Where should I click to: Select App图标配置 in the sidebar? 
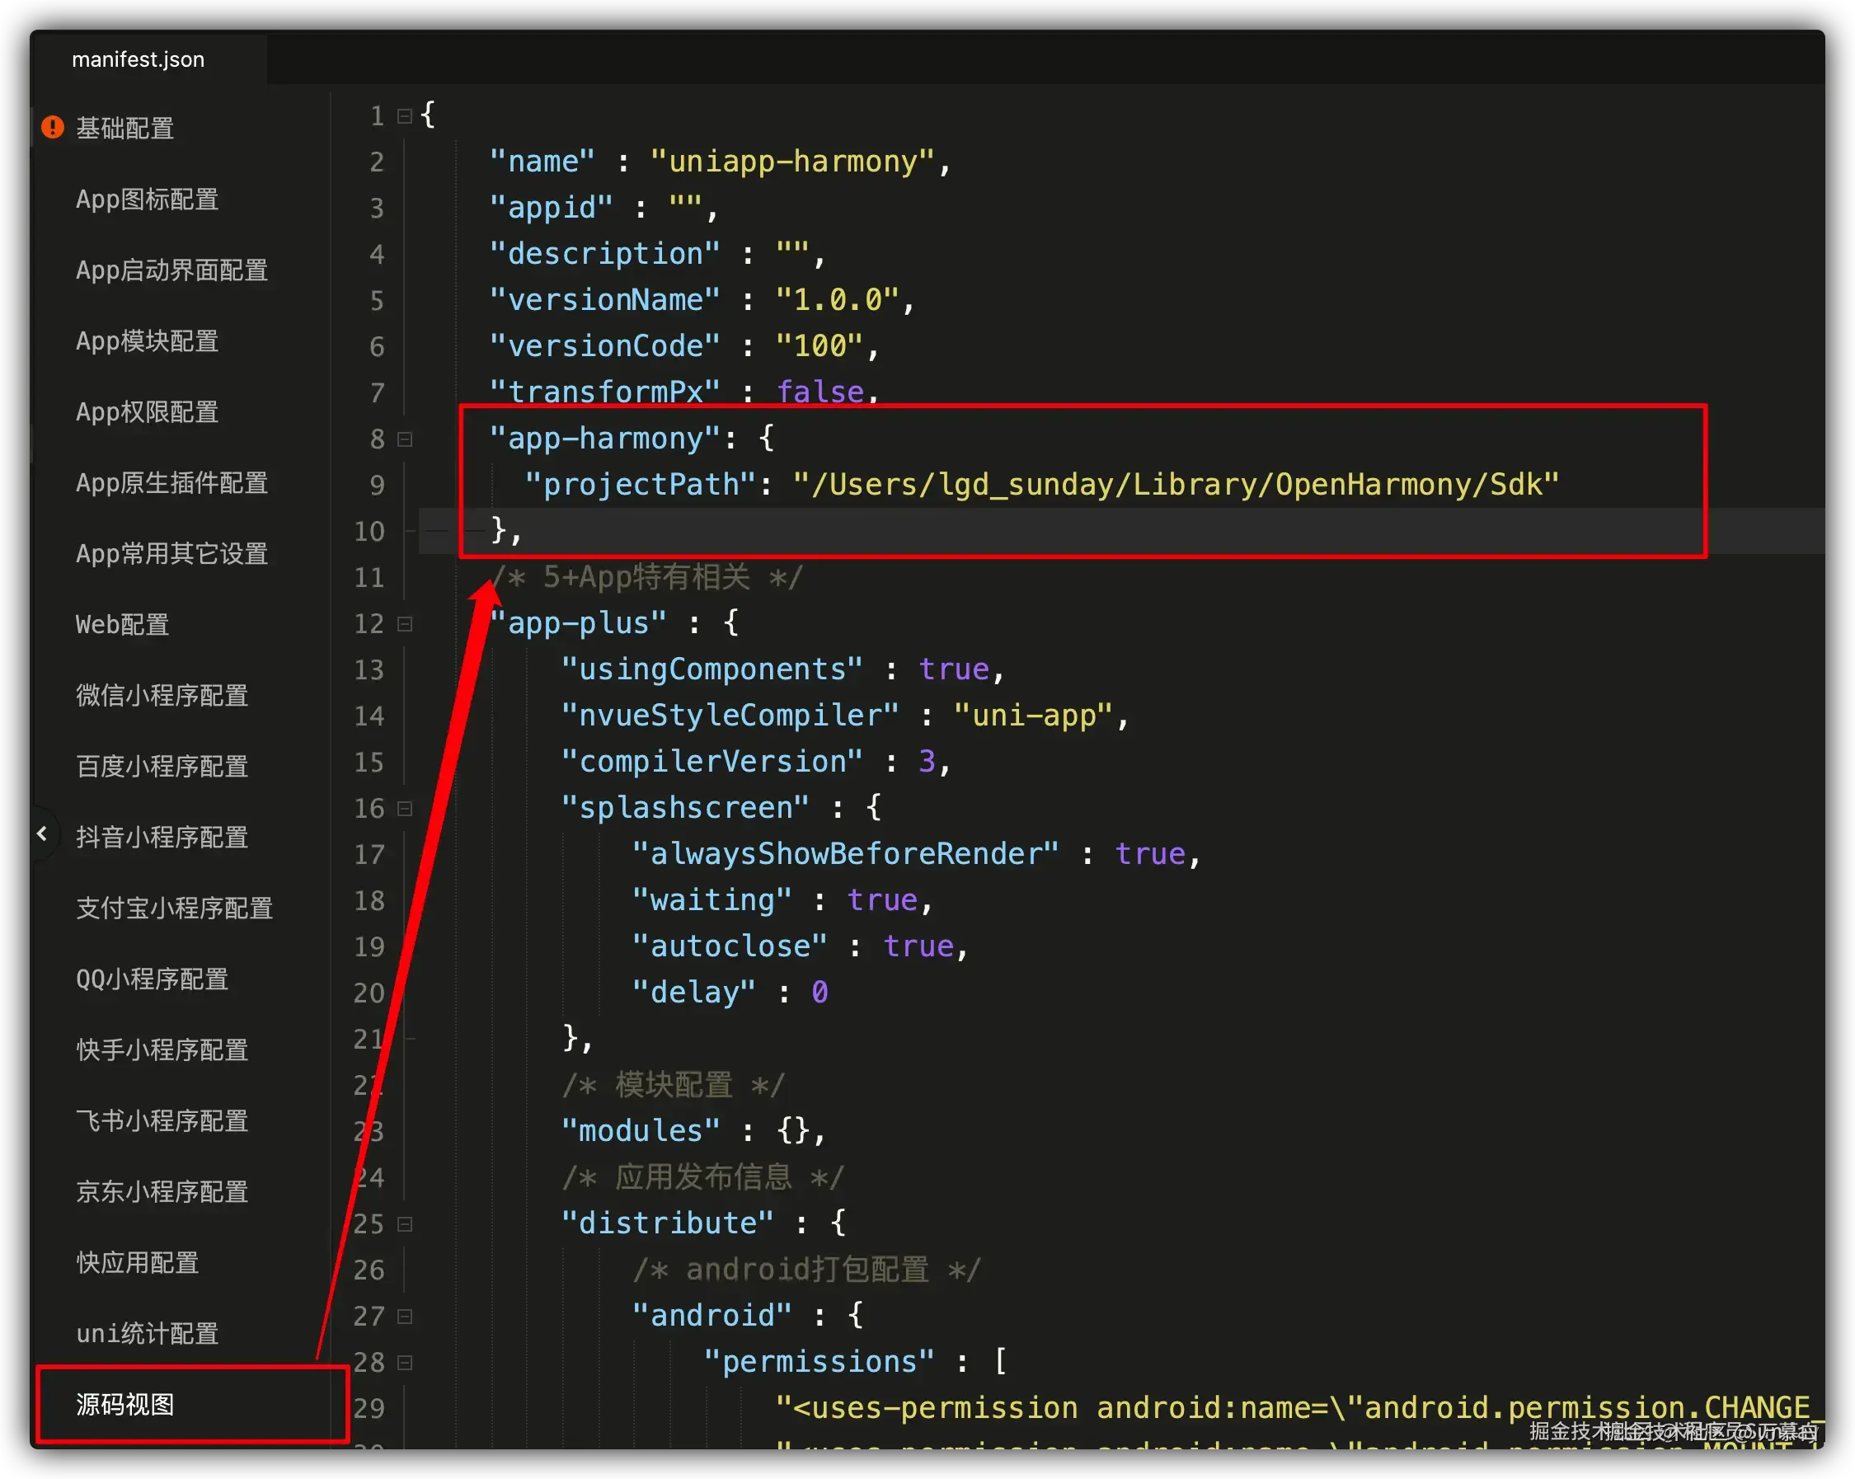(x=147, y=200)
